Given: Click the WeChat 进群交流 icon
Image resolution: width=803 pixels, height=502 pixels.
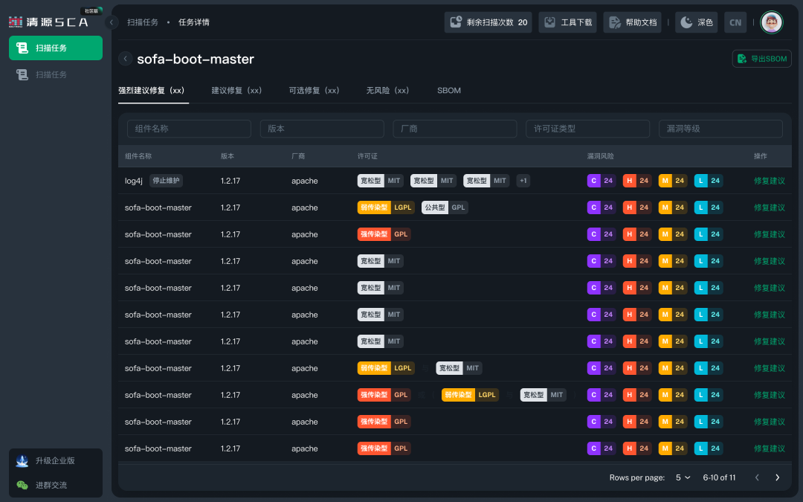Looking at the screenshot, I should coord(22,485).
